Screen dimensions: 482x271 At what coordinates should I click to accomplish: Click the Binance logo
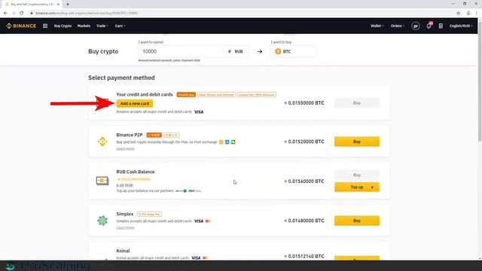click(x=21, y=26)
